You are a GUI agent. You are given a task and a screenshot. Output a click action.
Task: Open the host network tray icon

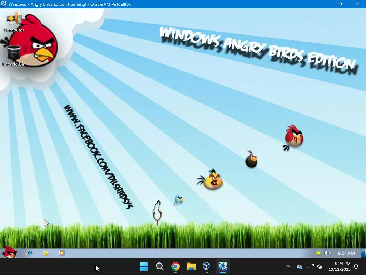311,266
